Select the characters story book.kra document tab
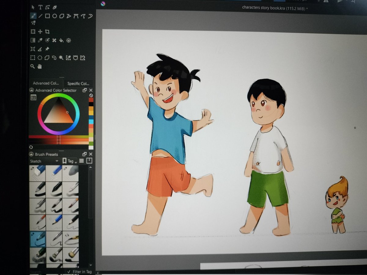 coord(275,8)
